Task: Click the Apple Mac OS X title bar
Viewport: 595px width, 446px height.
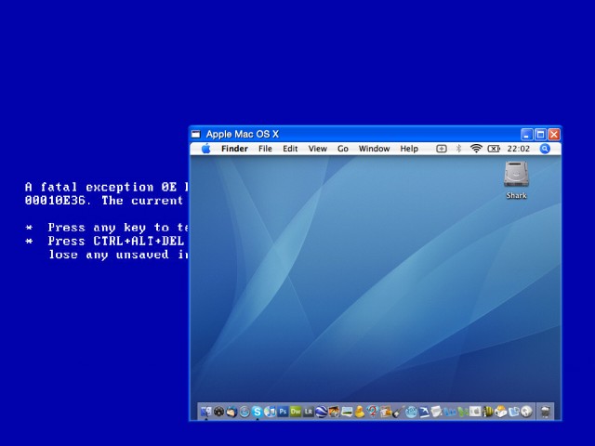Action: pos(353,134)
